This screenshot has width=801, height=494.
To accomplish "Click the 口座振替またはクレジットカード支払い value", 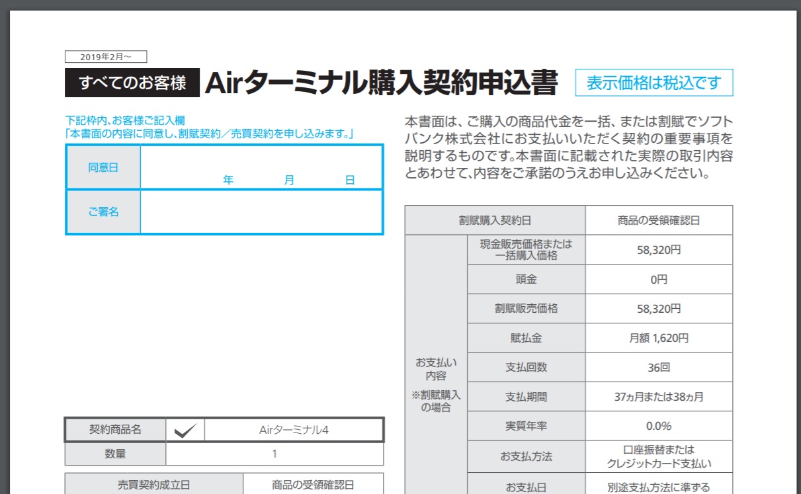I will coord(659,456).
